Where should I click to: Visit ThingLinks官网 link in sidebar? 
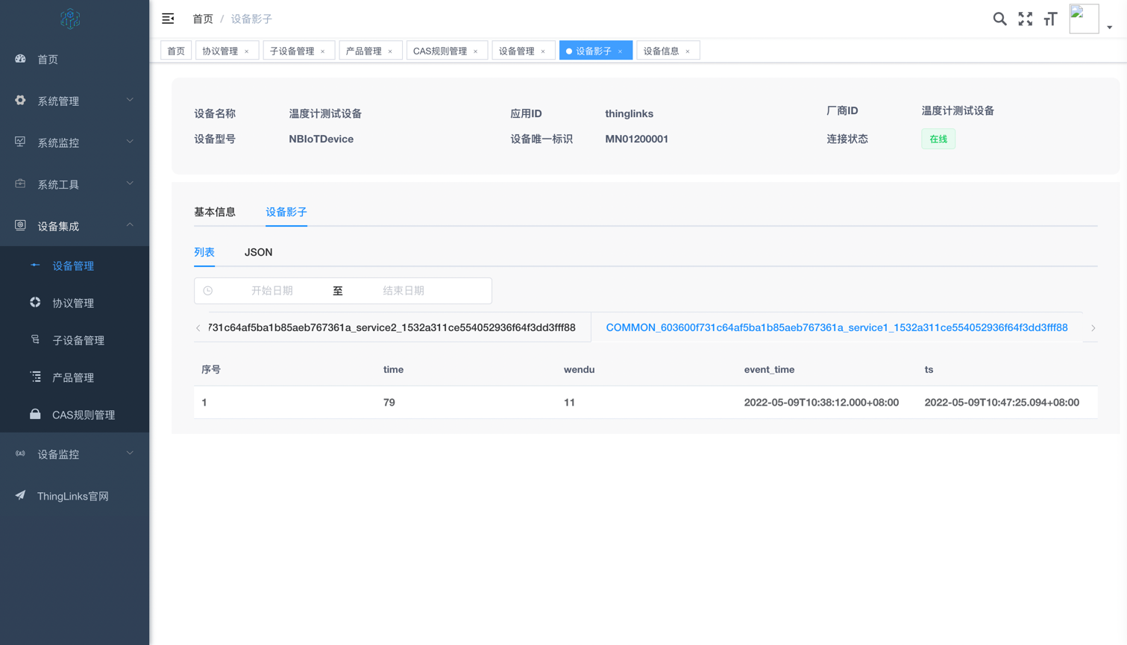[75, 496]
